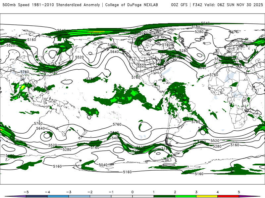The image size is (265, 198).
Task: Click the 5280 contour label over Greenland
Action: (x=199, y=32)
